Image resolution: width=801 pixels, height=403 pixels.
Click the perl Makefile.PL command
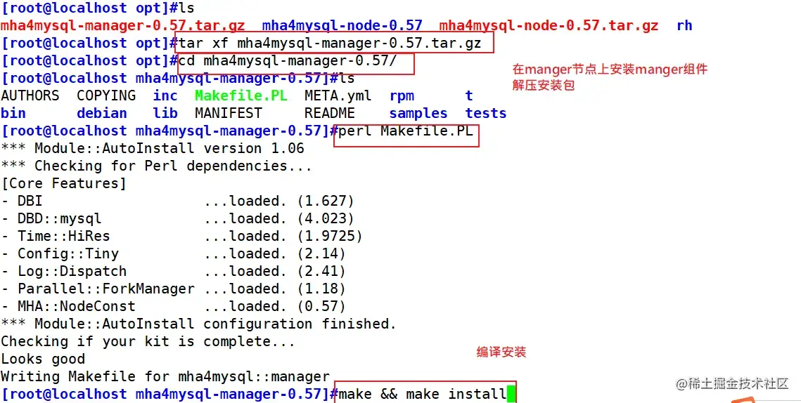(406, 131)
